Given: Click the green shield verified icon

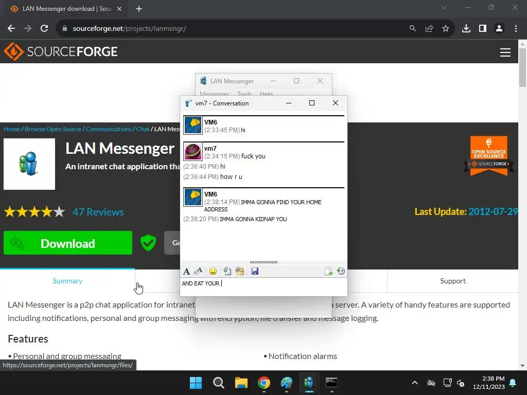Looking at the screenshot, I should click(148, 243).
